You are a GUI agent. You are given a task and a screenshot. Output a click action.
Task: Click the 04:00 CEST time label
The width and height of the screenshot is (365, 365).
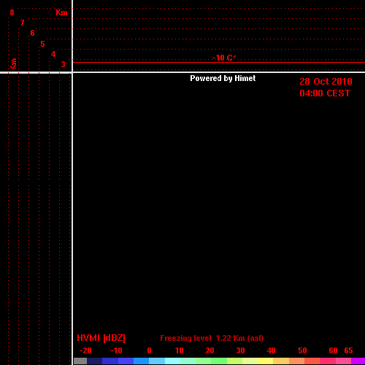(x=325, y=93)
